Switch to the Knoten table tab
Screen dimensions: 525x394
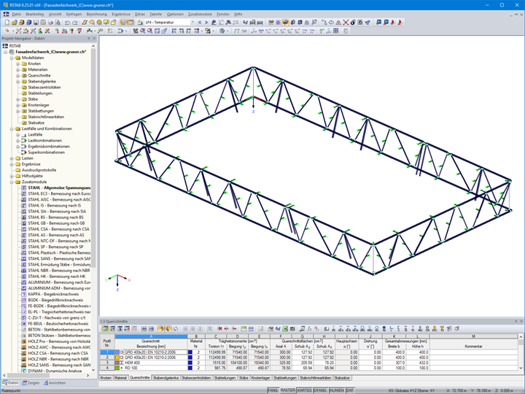pos(106,378)
